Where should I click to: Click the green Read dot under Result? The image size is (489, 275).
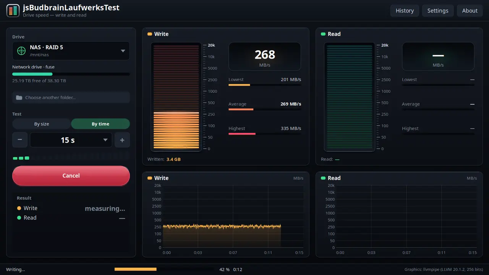(x=19, y=218)
